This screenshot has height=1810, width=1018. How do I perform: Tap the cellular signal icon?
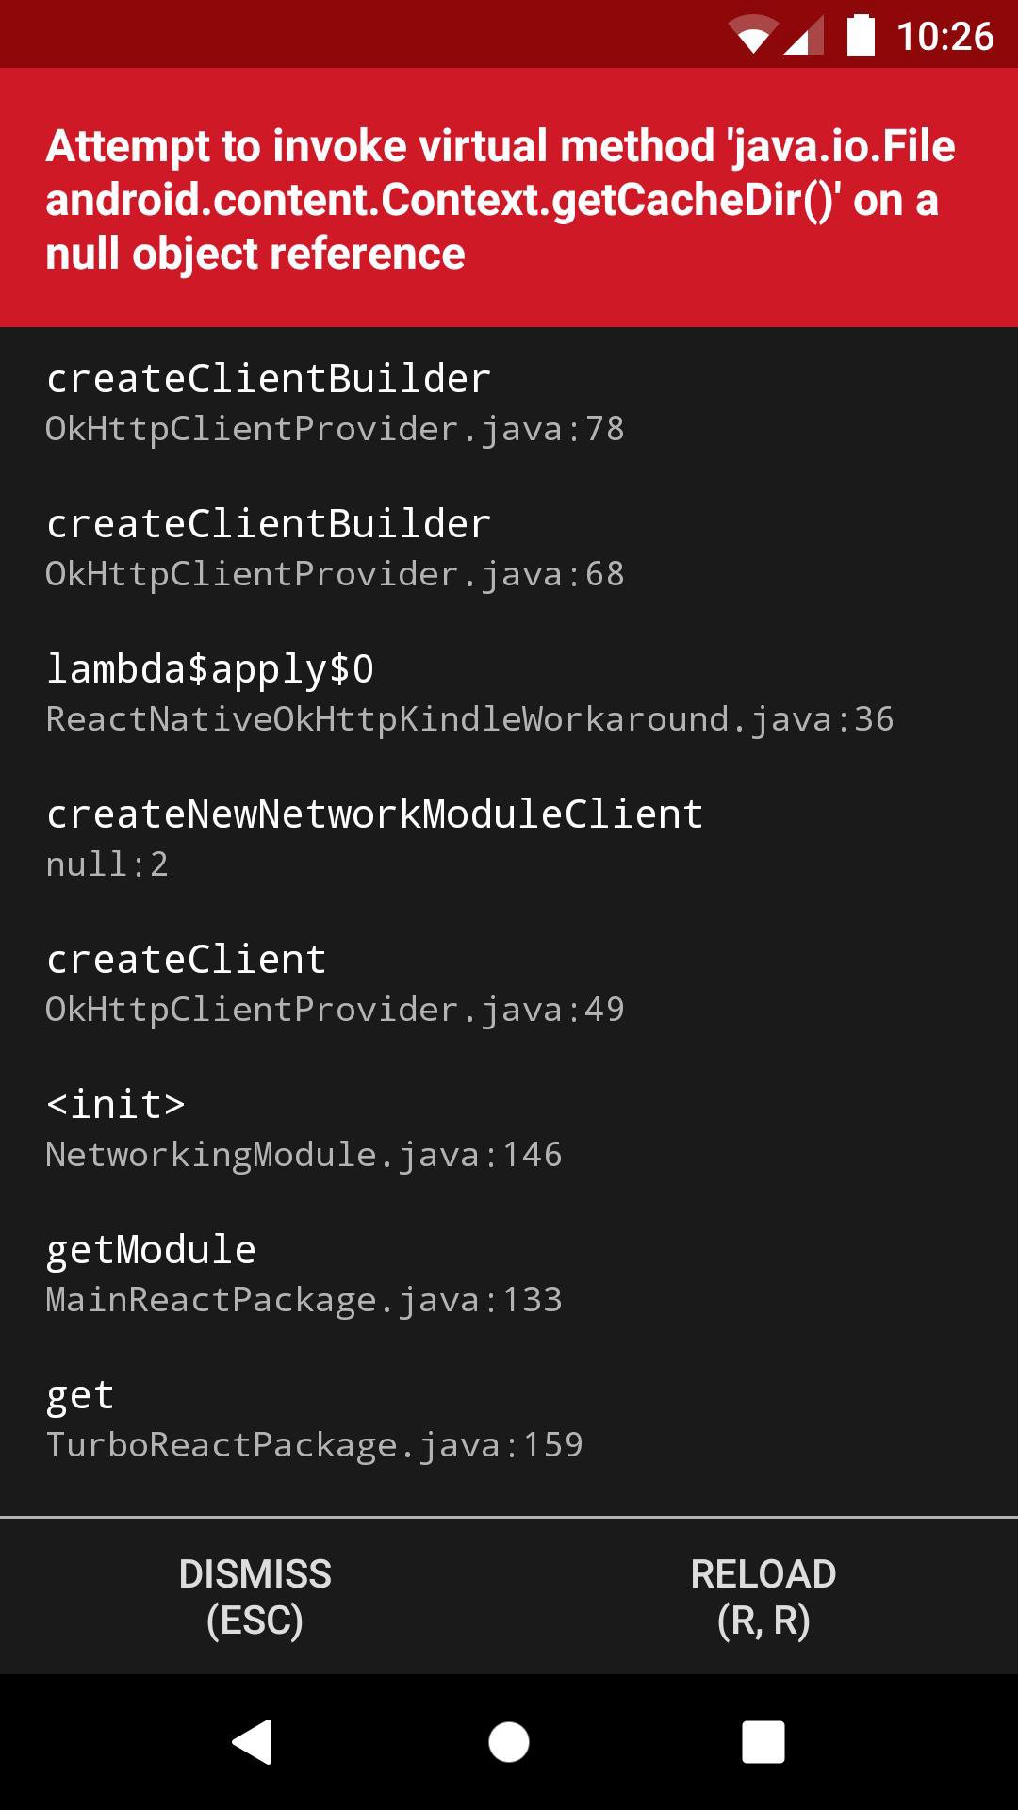pyautogui.click(x=803, y=36)
